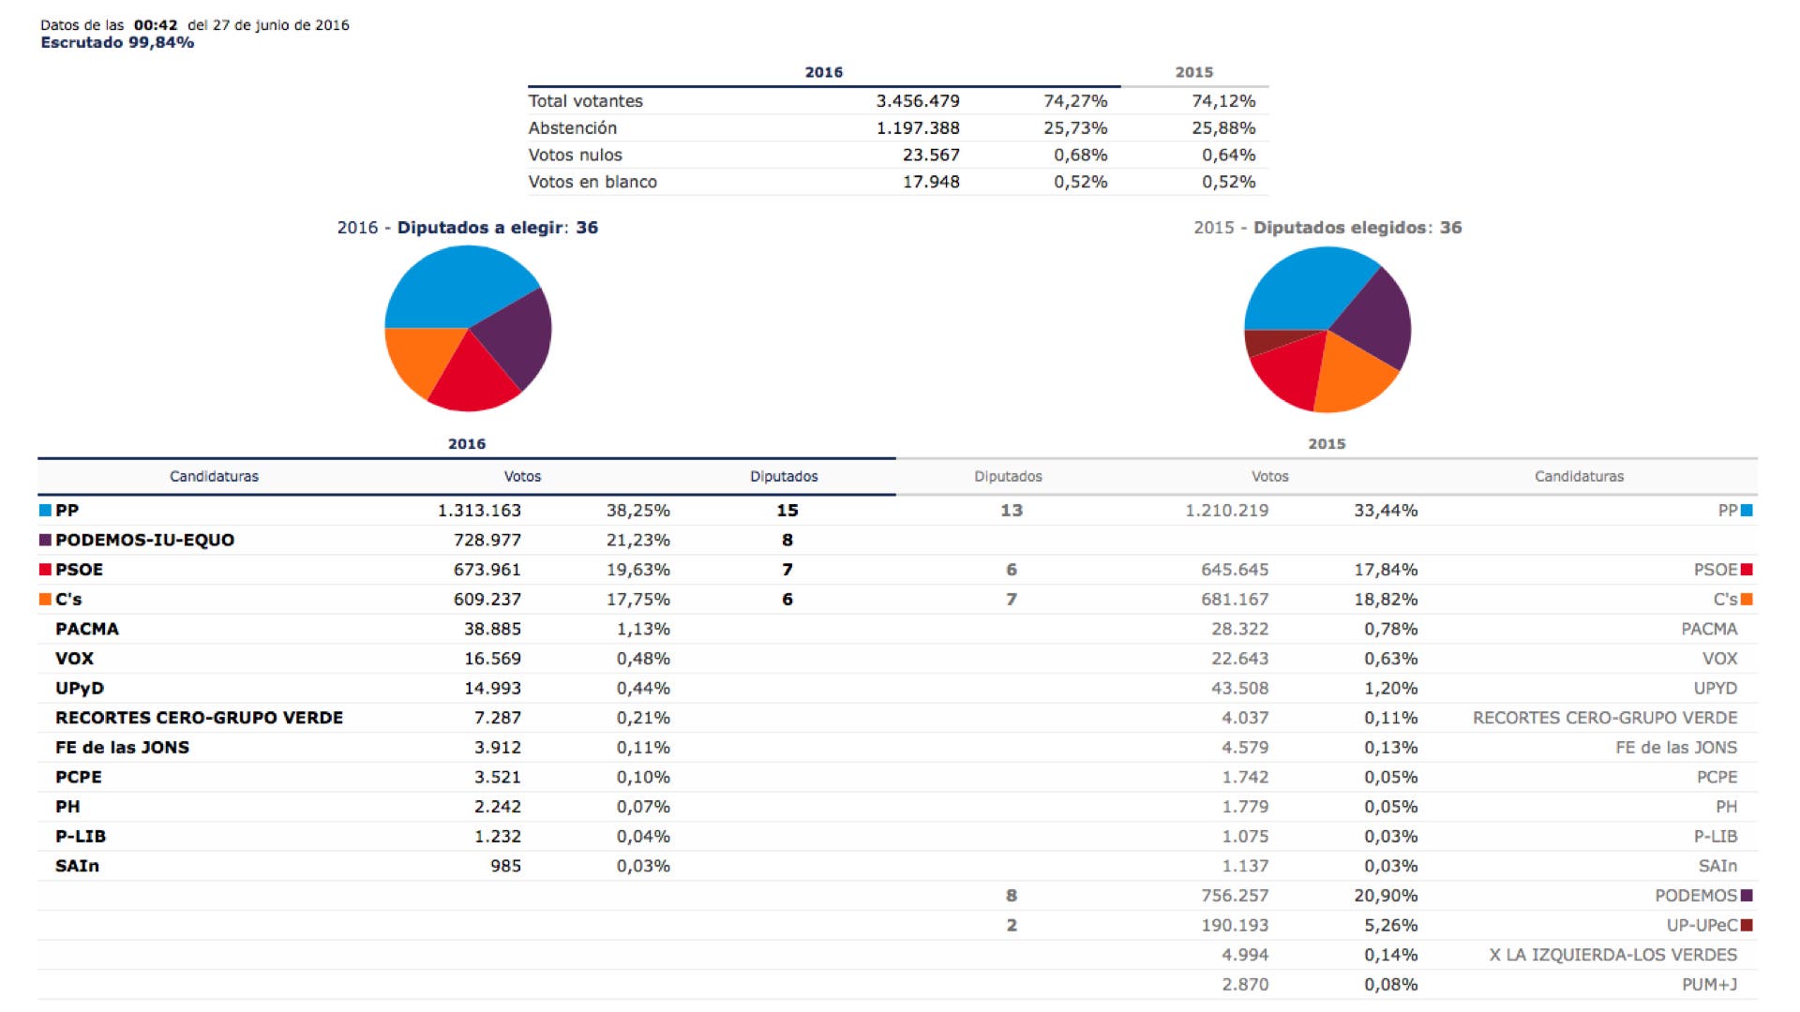This screenshot has height=1012, width=1800.
Task: Click the blue PP swatch in 2015 column
Action: pyautogui.click(x=1747, y=511)
